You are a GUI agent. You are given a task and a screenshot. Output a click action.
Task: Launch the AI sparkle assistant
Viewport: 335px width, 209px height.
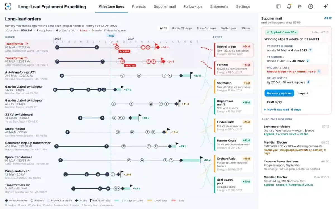[x=325, y=6]
